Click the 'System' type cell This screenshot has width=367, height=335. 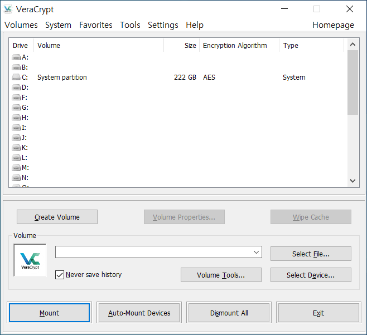point(294,77)
